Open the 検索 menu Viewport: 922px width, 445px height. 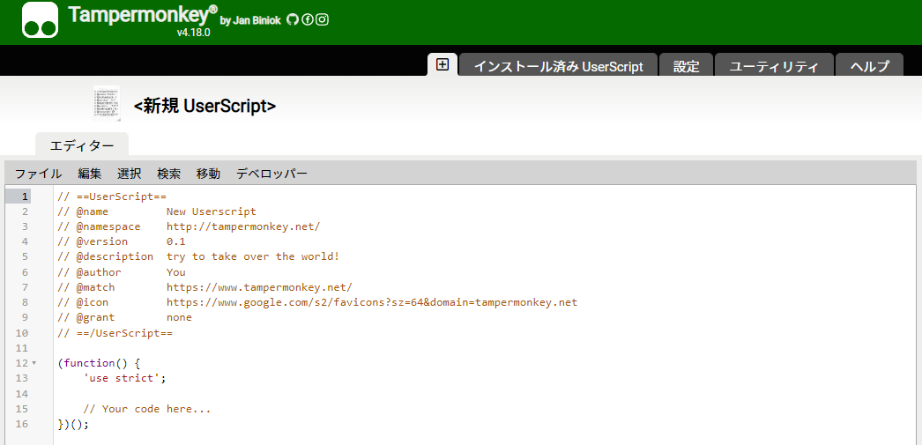coord(168,174)
